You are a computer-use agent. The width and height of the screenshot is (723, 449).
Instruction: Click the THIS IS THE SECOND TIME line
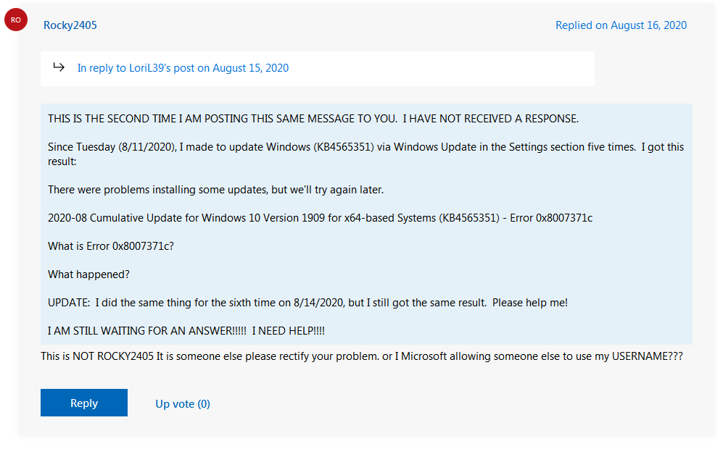313,119
